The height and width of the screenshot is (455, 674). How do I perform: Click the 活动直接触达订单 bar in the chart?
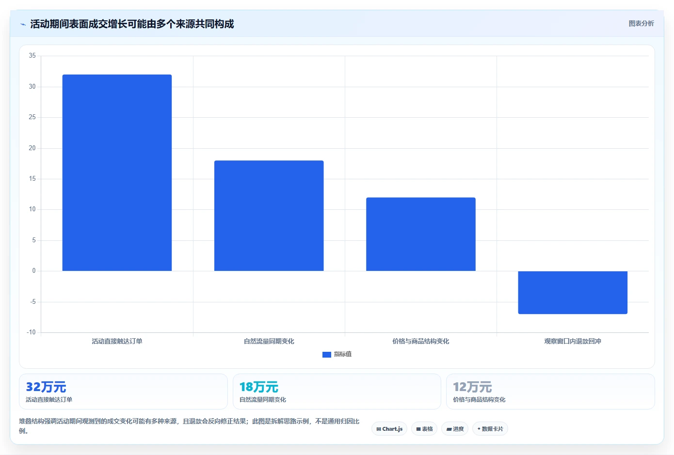tap(117, 173)
